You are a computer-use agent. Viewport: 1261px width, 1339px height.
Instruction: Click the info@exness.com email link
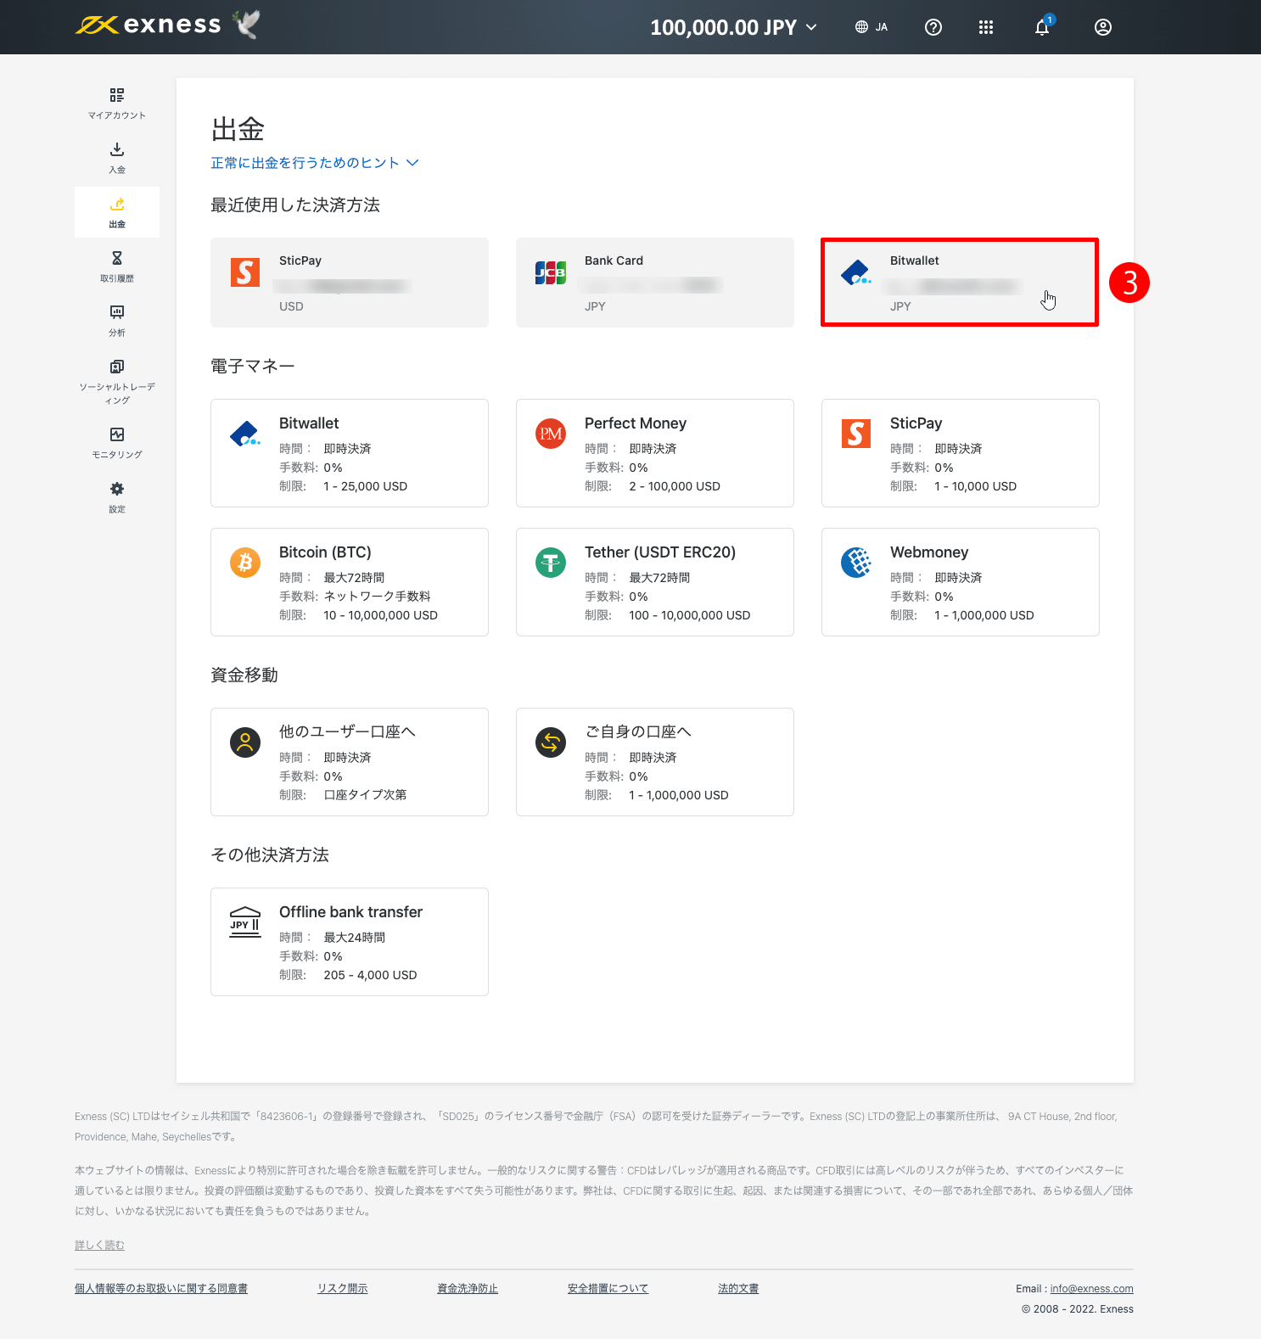(1091, 1289)
